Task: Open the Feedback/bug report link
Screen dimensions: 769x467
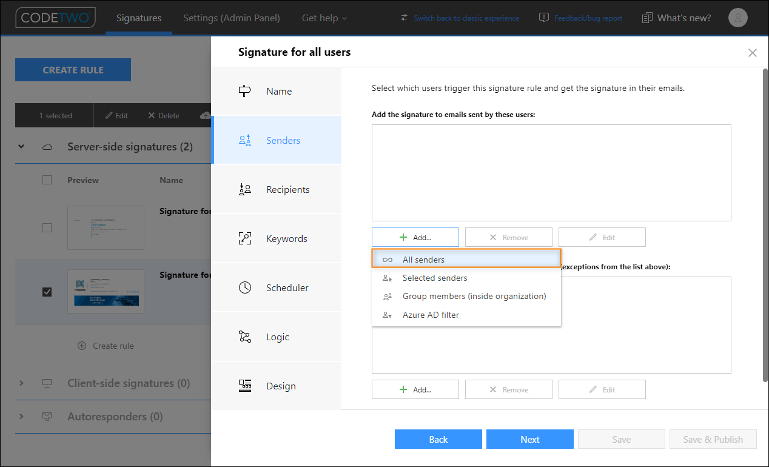Action: click(588, 18)
